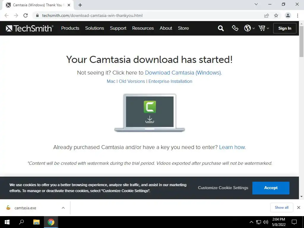Open File Explorer from taskbar
The width and height of the screenshot is (304, 228).
36,222
